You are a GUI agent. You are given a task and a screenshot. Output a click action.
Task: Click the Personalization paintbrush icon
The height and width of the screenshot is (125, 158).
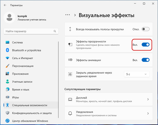pyautogui.click(x=8, y=66)
